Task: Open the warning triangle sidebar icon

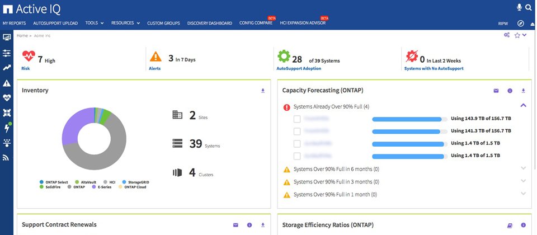Action: (7, 83)
